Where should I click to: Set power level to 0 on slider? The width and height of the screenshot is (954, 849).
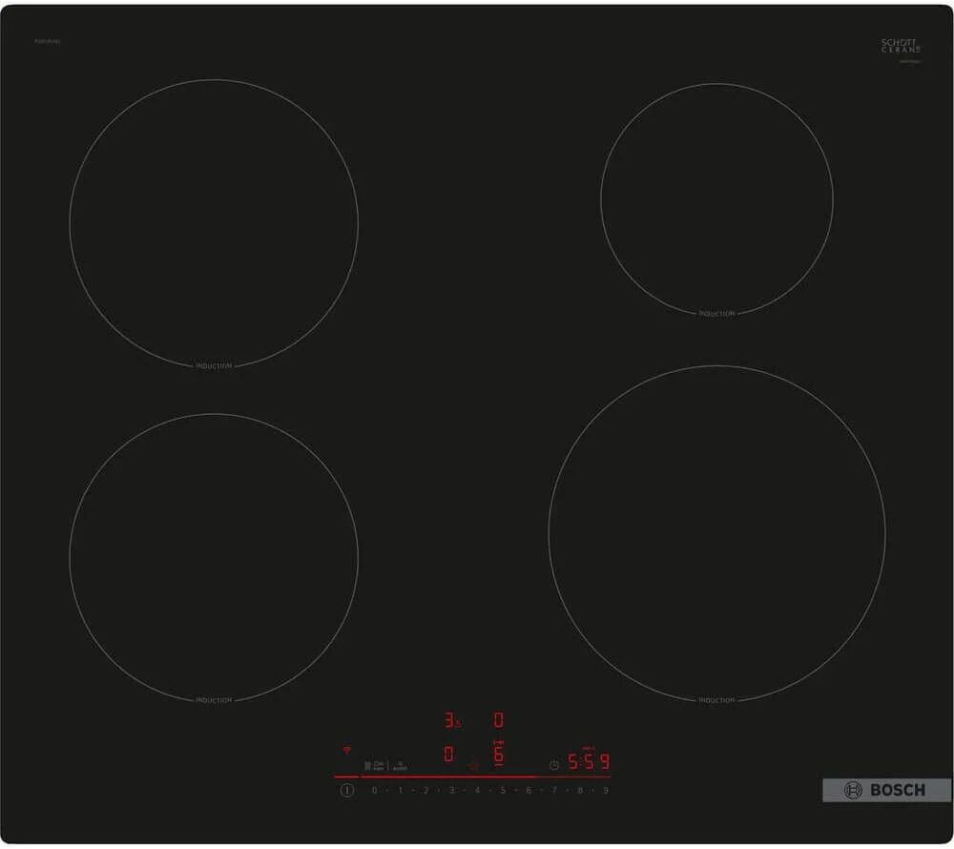tap(374, 791)
